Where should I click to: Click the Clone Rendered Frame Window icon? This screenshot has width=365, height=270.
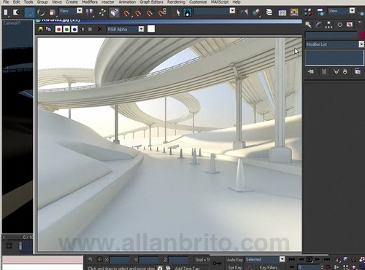48,29
